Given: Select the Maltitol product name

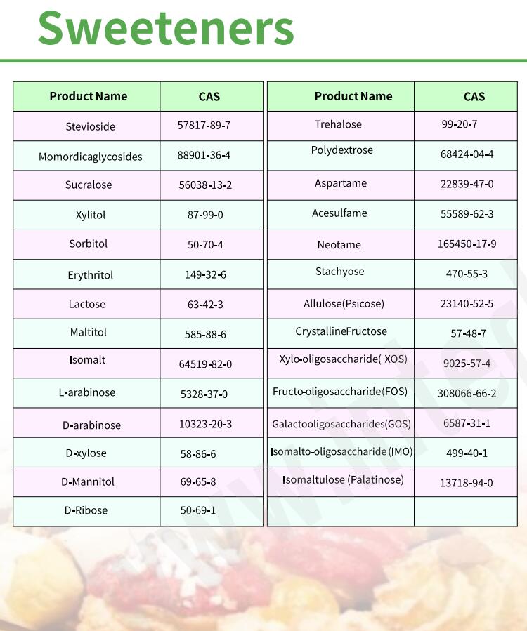Looking at the screenshot, I should (x=89, y=332).
